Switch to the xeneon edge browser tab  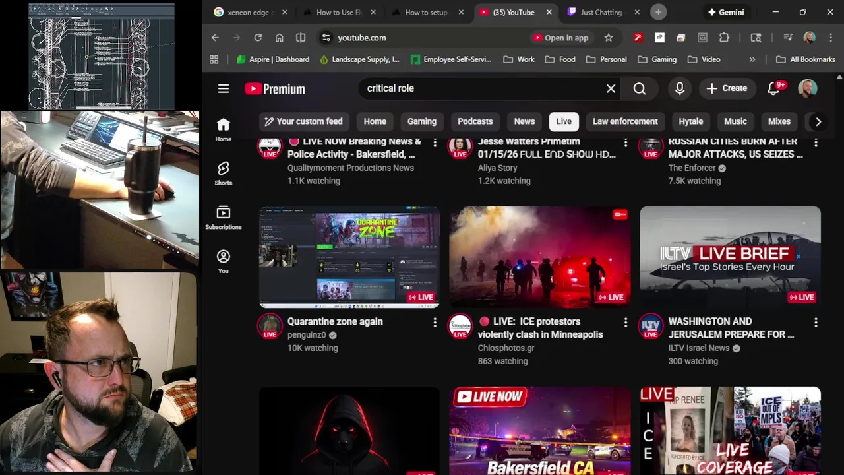tap(251, 12)
